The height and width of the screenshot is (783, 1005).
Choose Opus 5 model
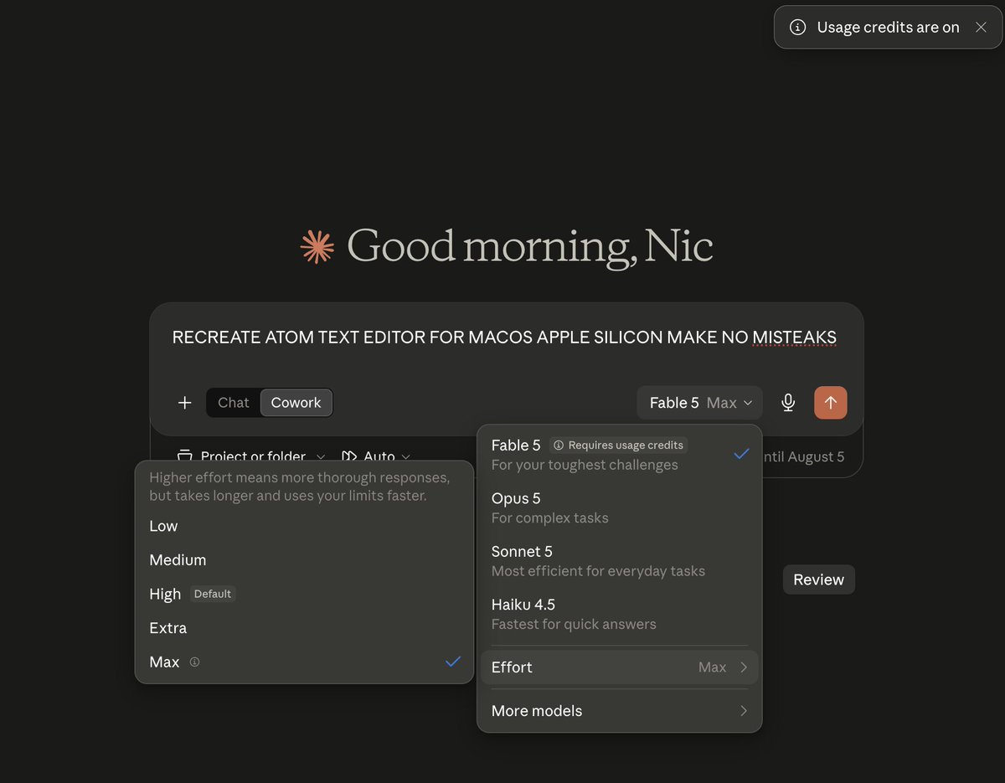[620, 507]
